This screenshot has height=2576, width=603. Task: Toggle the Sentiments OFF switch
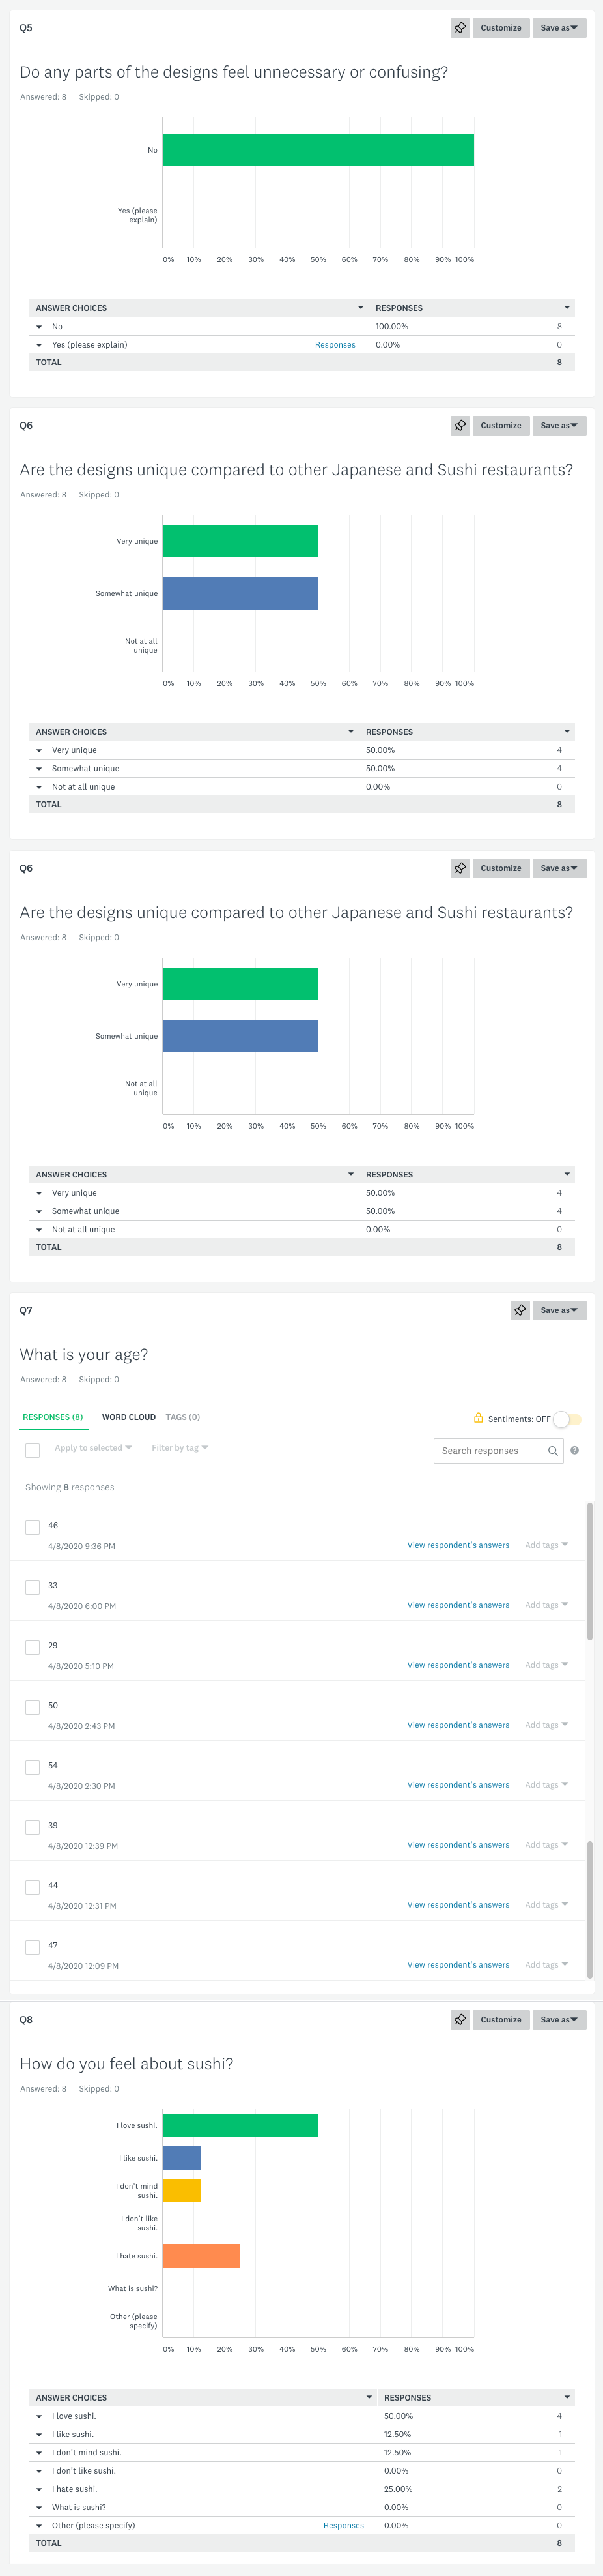pos(567,1419)
